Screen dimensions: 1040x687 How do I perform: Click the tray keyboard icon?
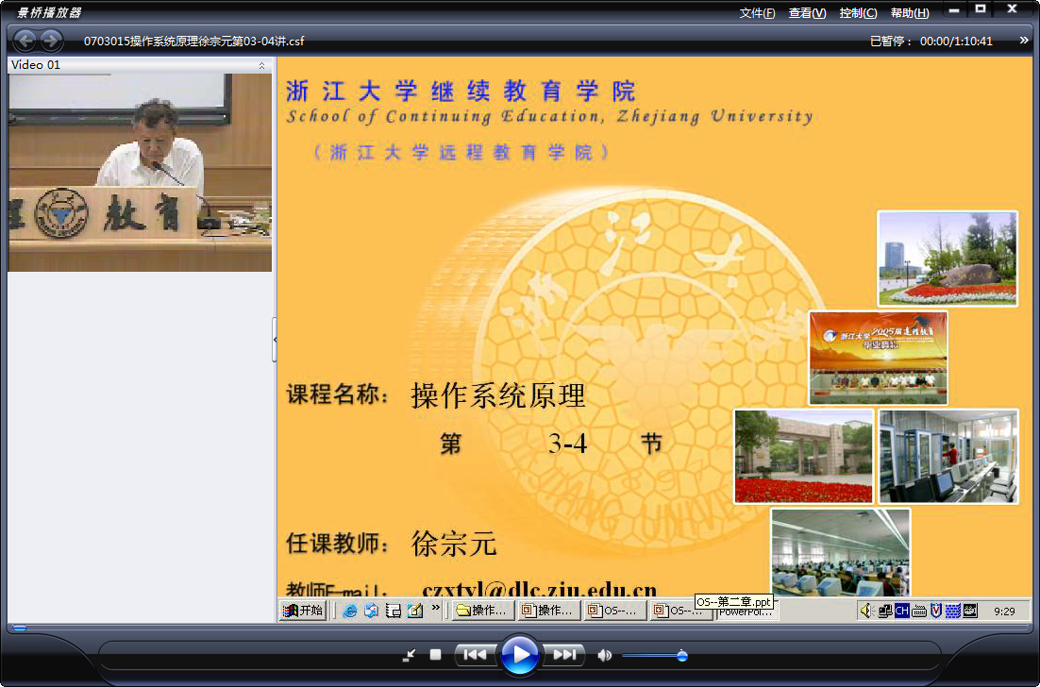(x=919, y=612)
